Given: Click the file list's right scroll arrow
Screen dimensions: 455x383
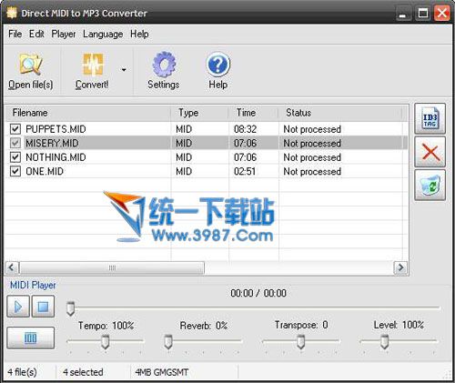Looking at the screenshot, I should (x=400, y=267).
